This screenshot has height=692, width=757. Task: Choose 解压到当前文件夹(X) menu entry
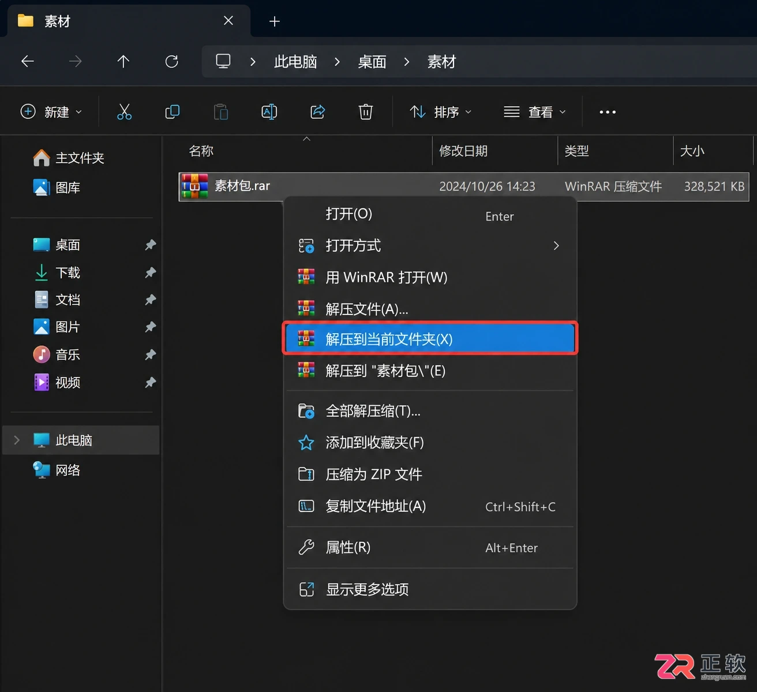click(x=430, y=339)
